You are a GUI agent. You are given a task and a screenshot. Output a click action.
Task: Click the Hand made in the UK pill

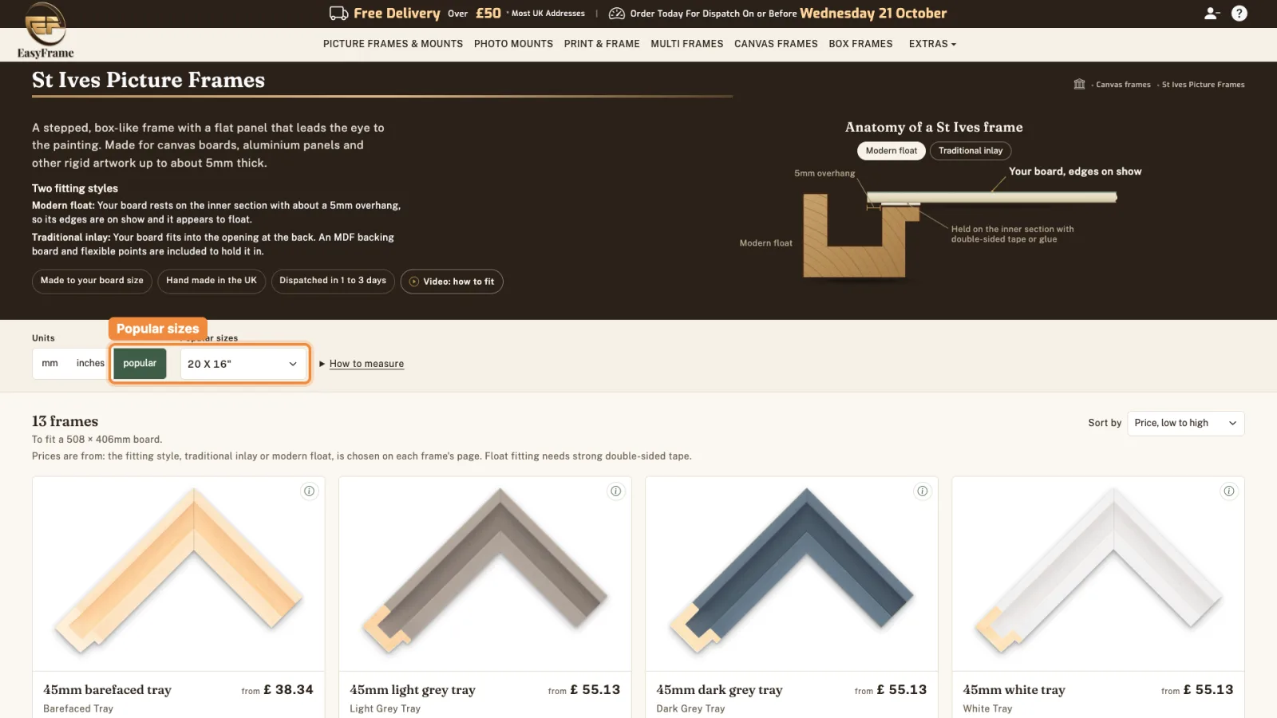coord(212,281)
